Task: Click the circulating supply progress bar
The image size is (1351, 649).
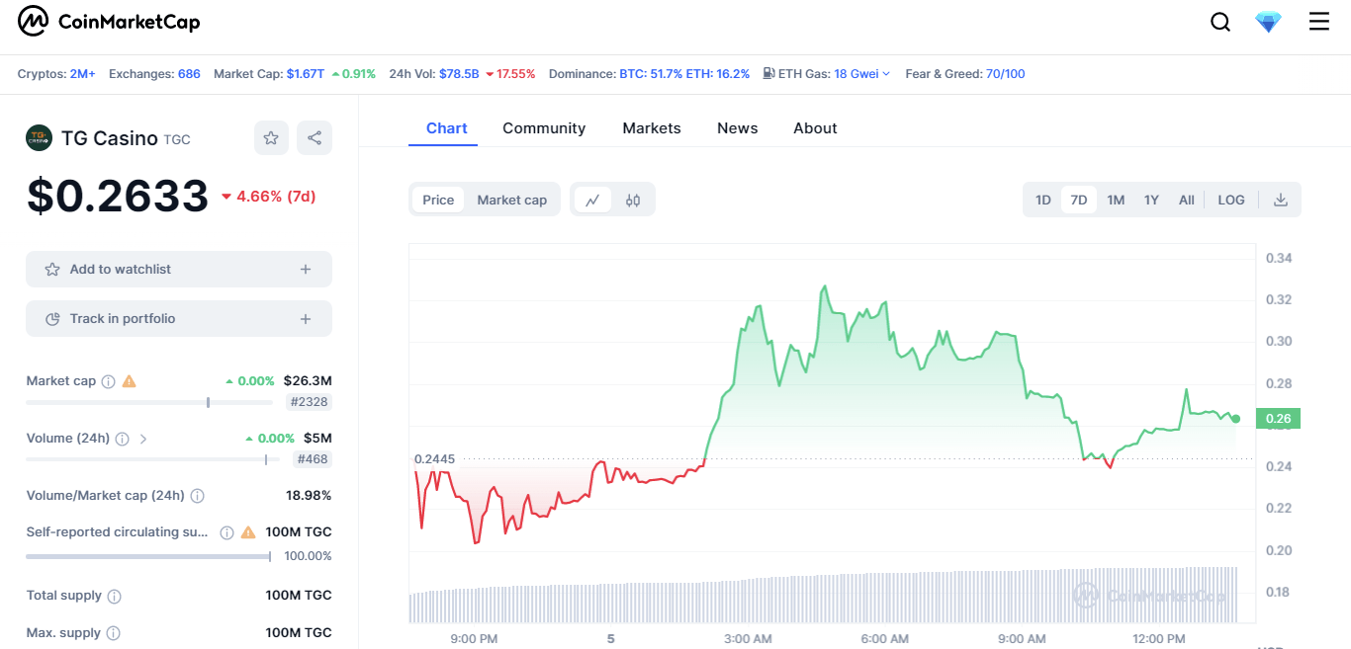Action: (148, 556)
